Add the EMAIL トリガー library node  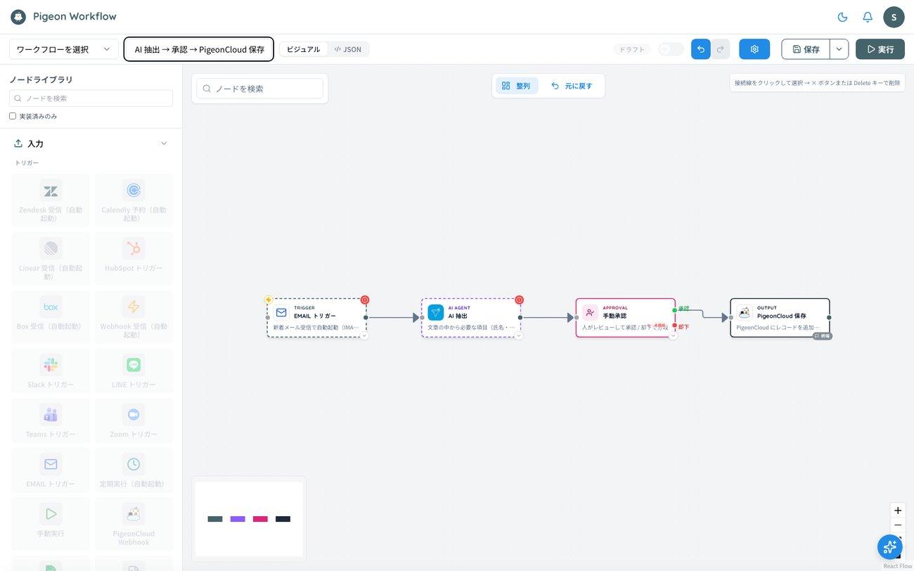pyautogui.click(x=51, y=472)
